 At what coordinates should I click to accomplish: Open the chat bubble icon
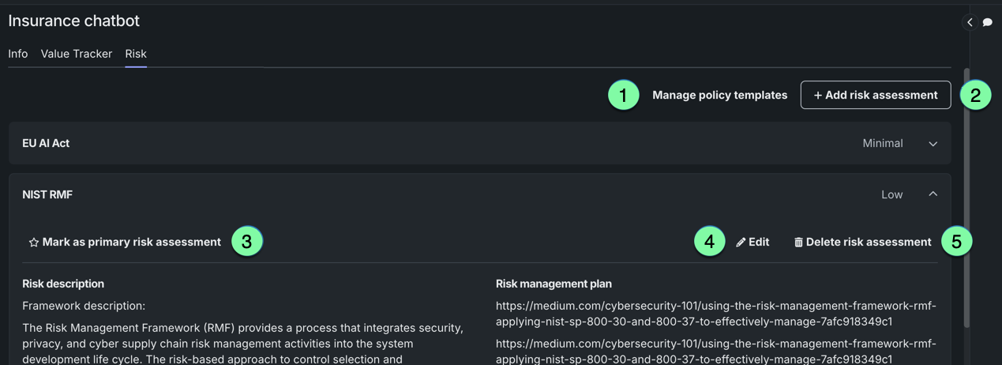click(987, 22)
